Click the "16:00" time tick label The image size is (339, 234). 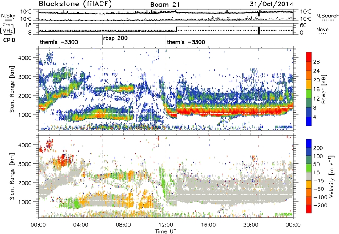coord(208,225)
